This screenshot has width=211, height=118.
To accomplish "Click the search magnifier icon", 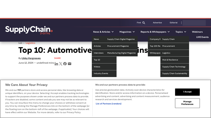I will coord(144,23).
